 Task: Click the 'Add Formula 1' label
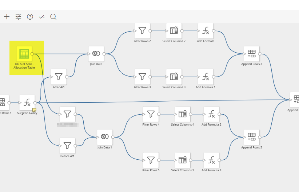click(x=206, y=87)
